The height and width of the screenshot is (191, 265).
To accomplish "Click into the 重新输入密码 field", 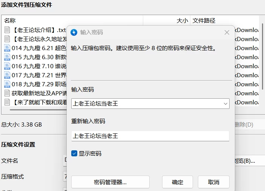I will coord(150,136).
